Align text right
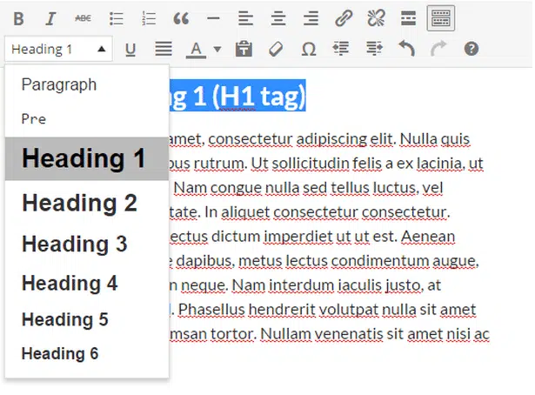535x395 pixels. click(x=311, y=18)
